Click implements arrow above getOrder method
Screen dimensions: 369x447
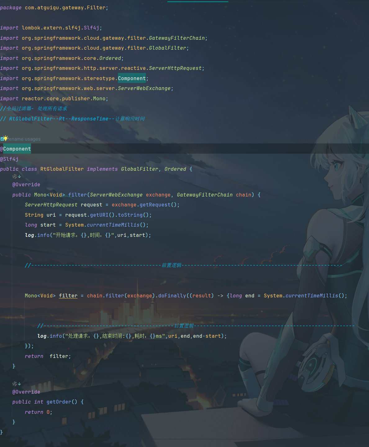20,384
